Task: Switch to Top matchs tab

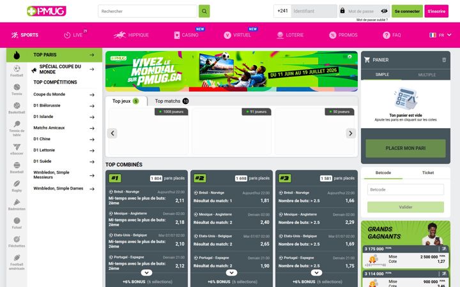Action: point(172,101)
